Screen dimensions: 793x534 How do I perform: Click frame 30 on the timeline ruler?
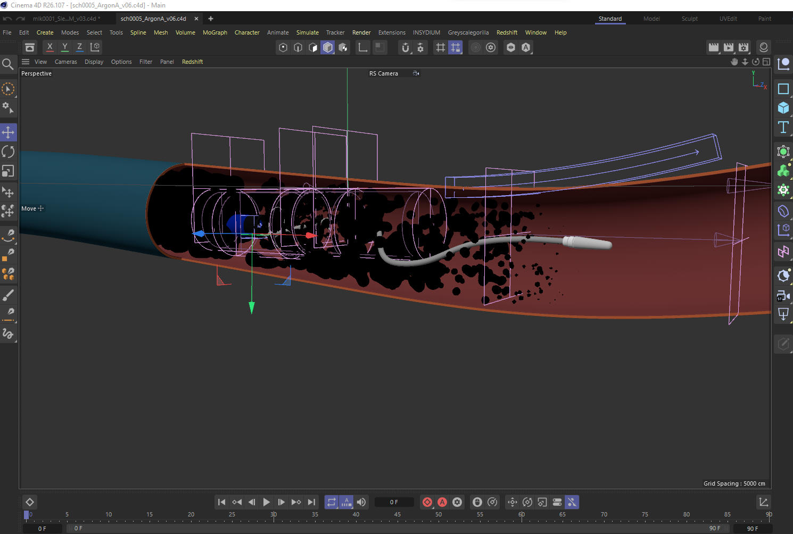[274, 515]
